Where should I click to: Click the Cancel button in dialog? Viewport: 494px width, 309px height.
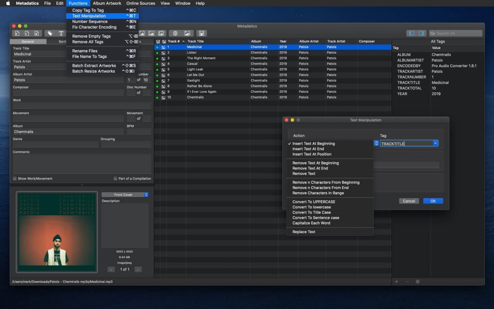pos(409,201)
